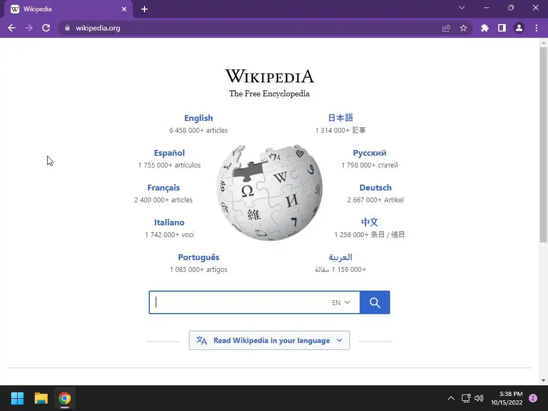Open the notification badge showing 2

533,398
